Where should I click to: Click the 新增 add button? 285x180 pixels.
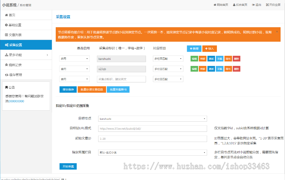click(x=194, y=48)
